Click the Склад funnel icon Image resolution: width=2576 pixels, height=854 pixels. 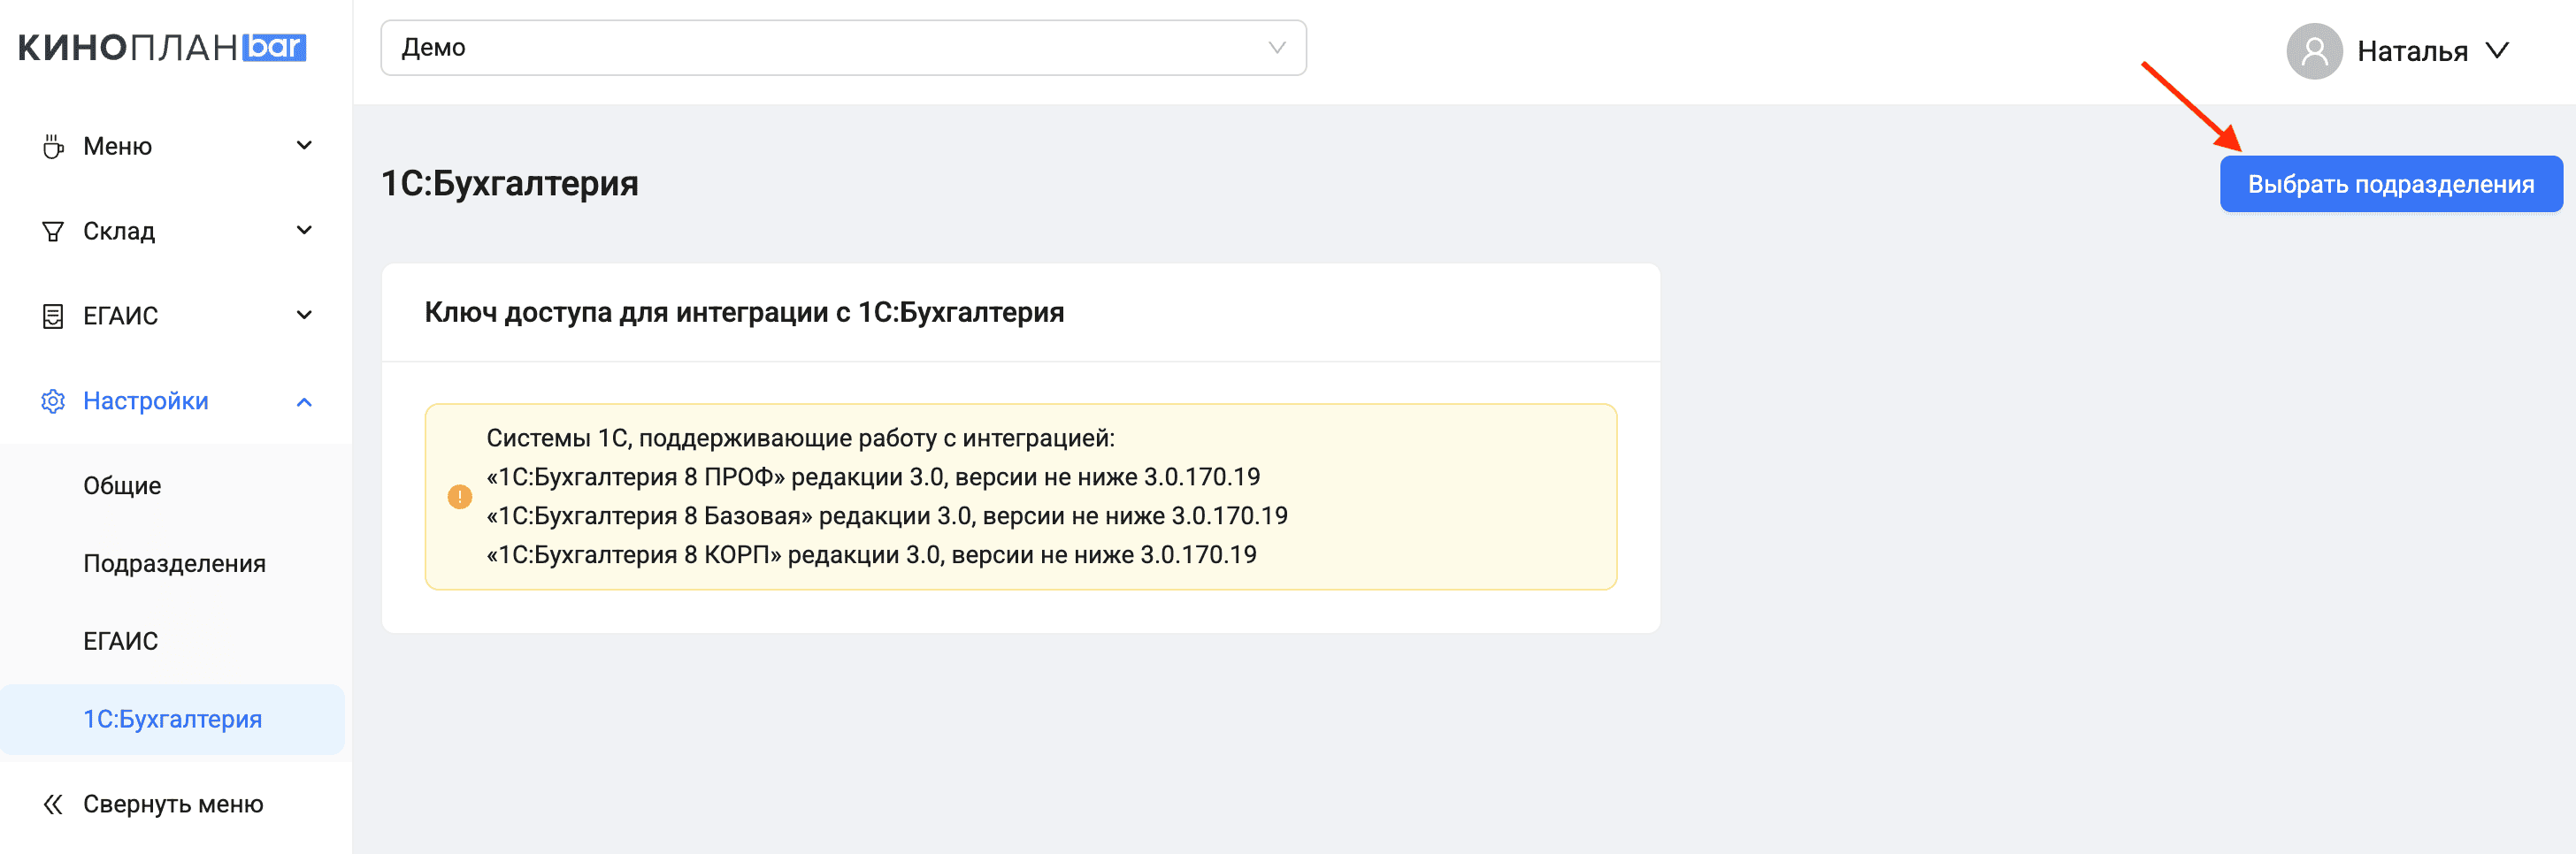(x=53, y=232)
